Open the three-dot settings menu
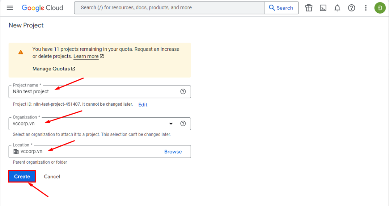The image size is (389, 206). pos(366,8)
